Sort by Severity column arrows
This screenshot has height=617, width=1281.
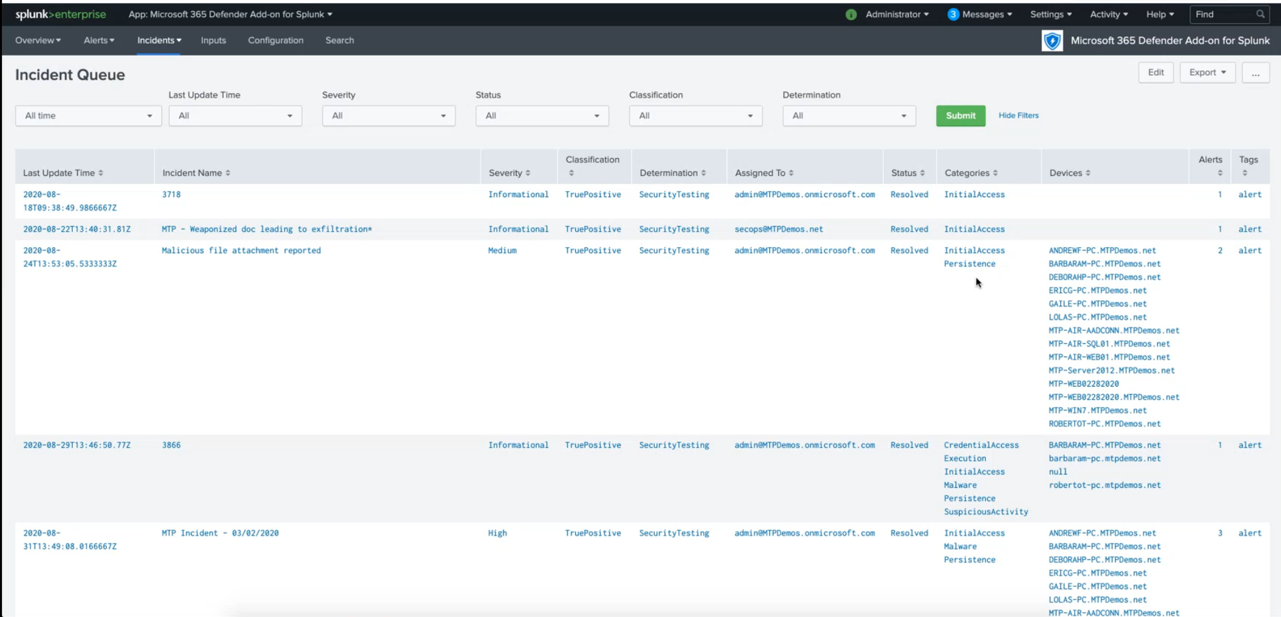pyautogui.click(x=528, y=173)
